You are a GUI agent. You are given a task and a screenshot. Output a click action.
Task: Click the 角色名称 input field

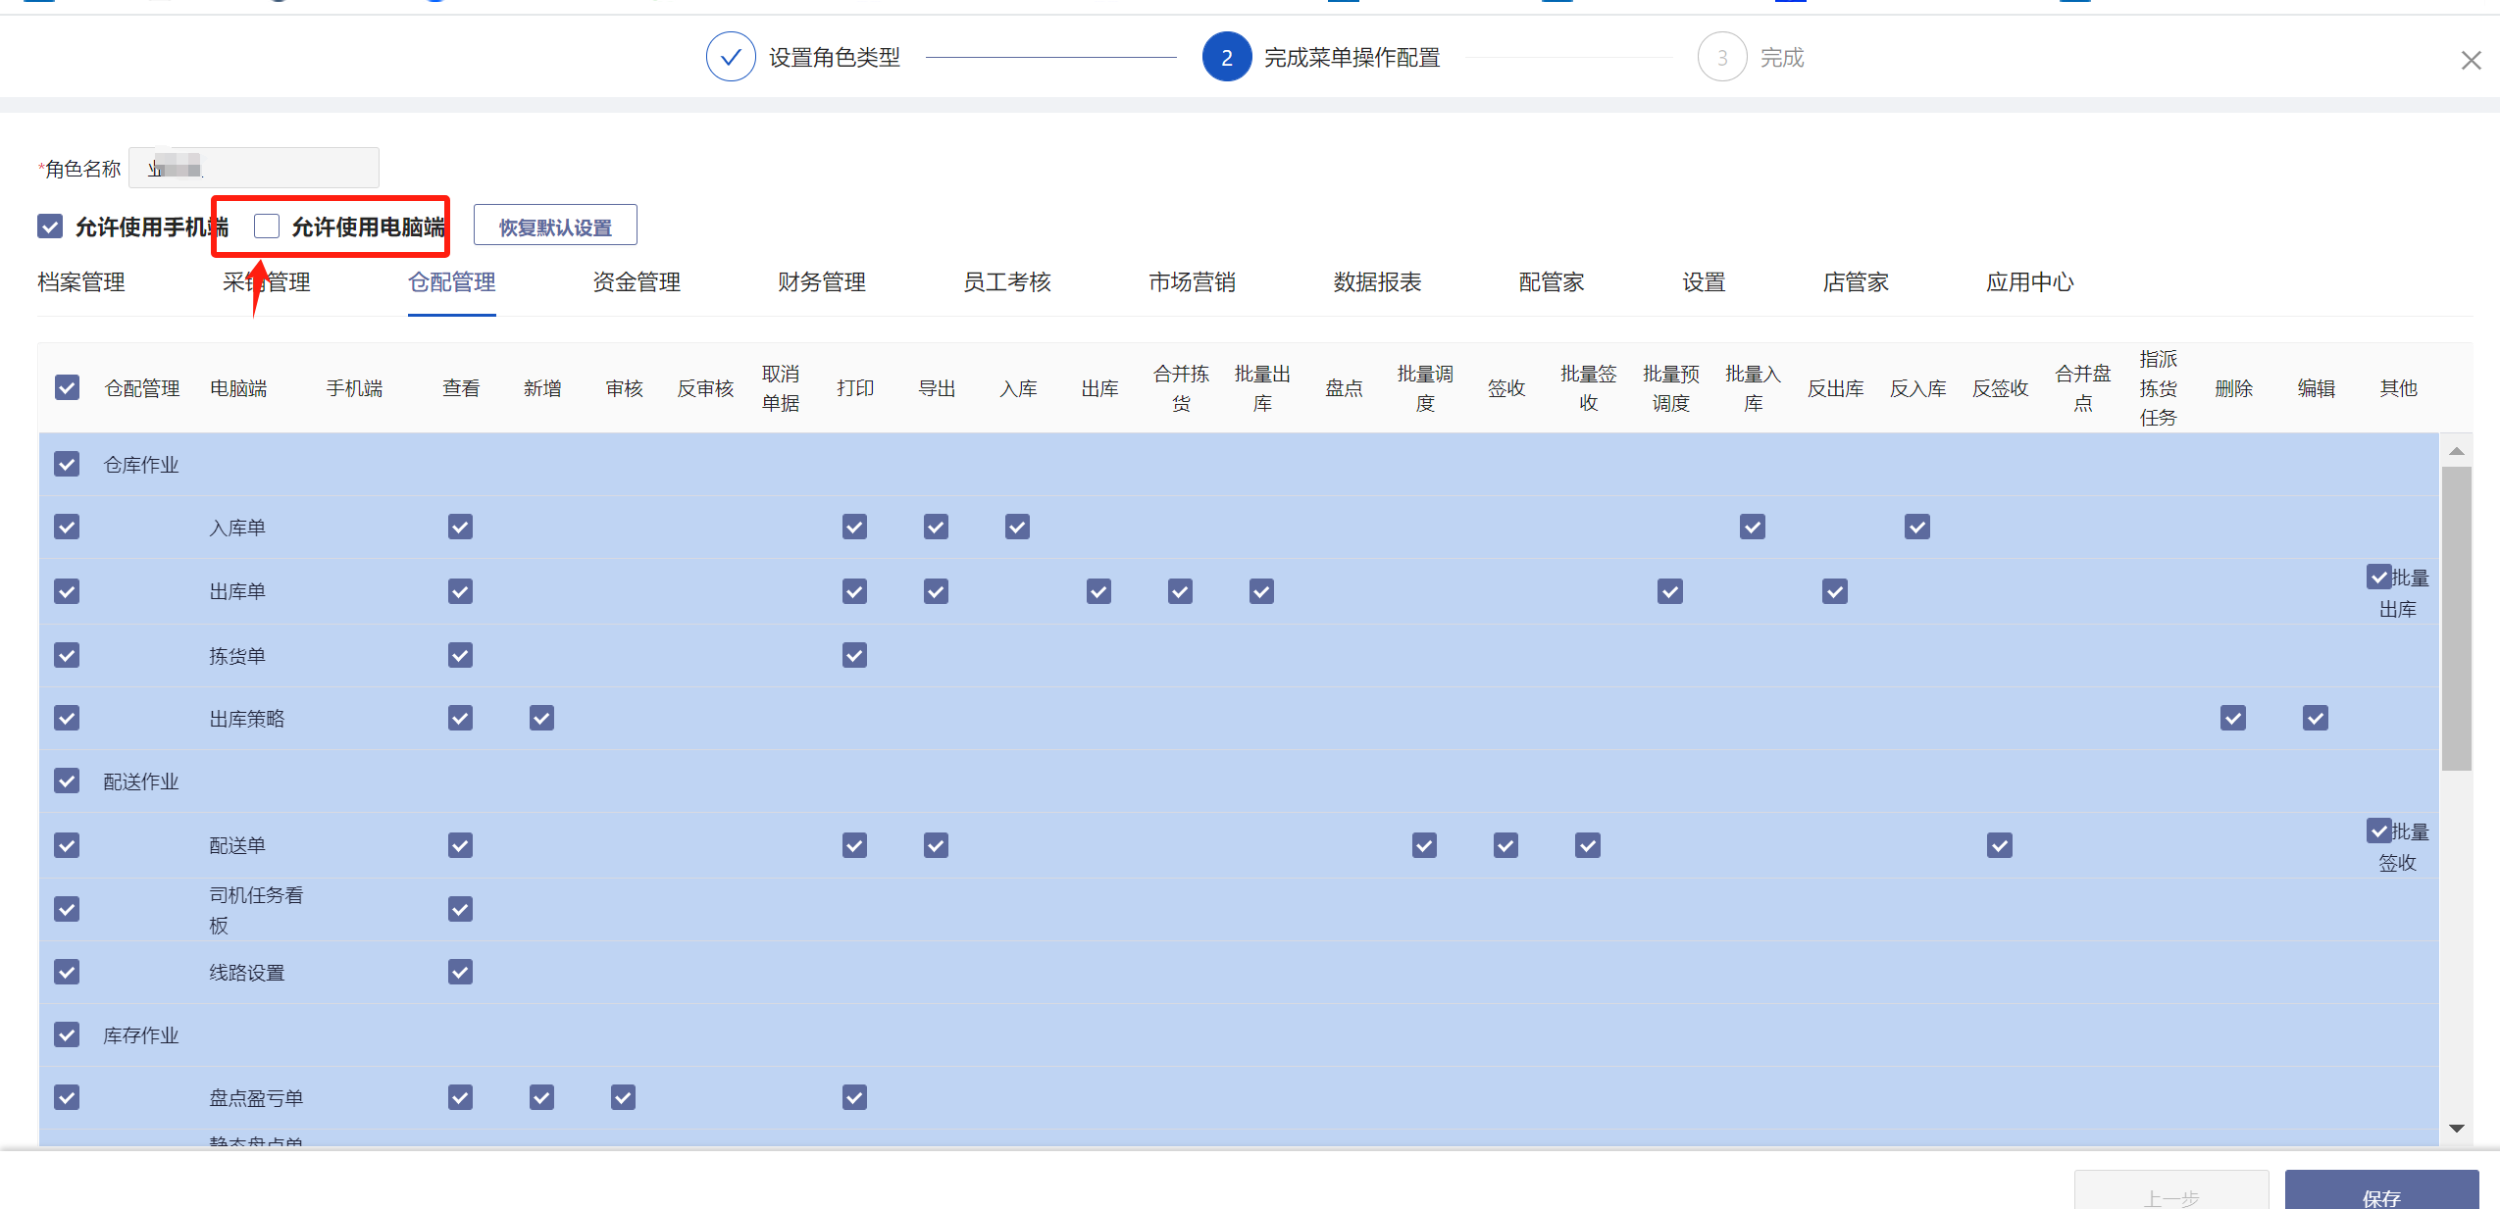coord(255,168)
